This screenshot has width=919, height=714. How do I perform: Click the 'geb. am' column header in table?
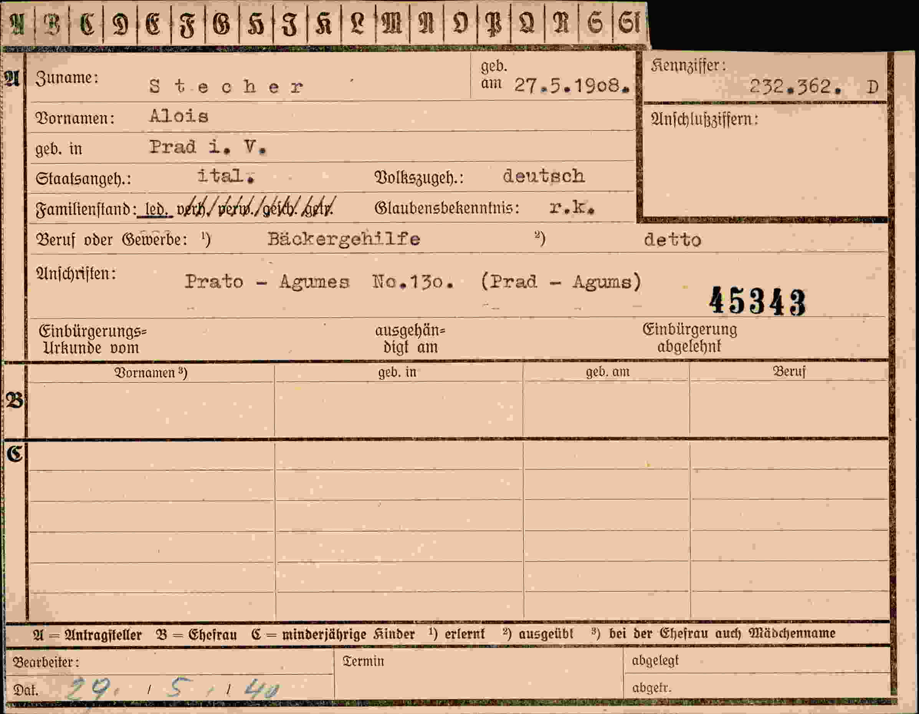pyautogui.click(x=608, y=372)
